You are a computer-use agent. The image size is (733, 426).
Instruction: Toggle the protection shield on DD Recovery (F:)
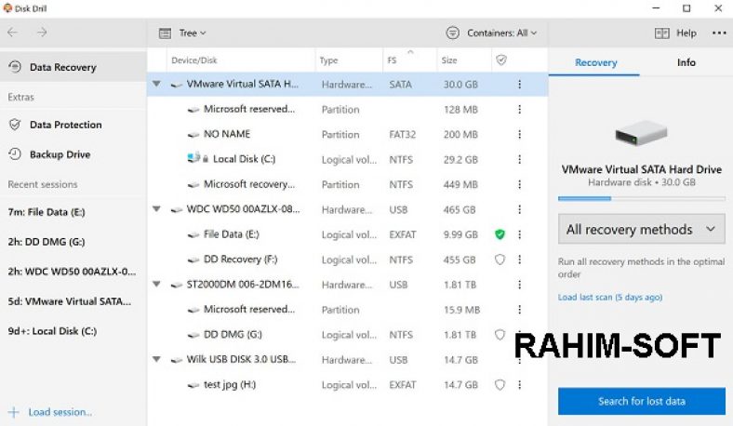(x=500, y=260)
